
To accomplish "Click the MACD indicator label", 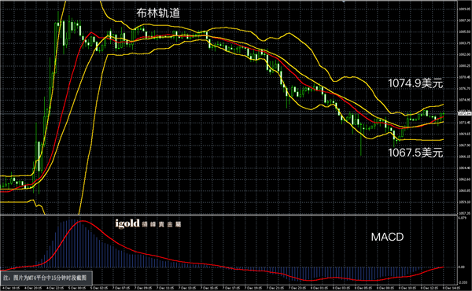I will [387, 238].
